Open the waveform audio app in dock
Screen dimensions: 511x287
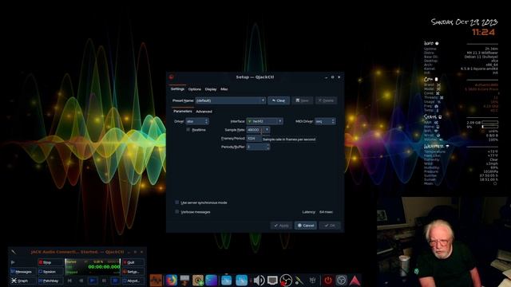(x=156, y=280)
